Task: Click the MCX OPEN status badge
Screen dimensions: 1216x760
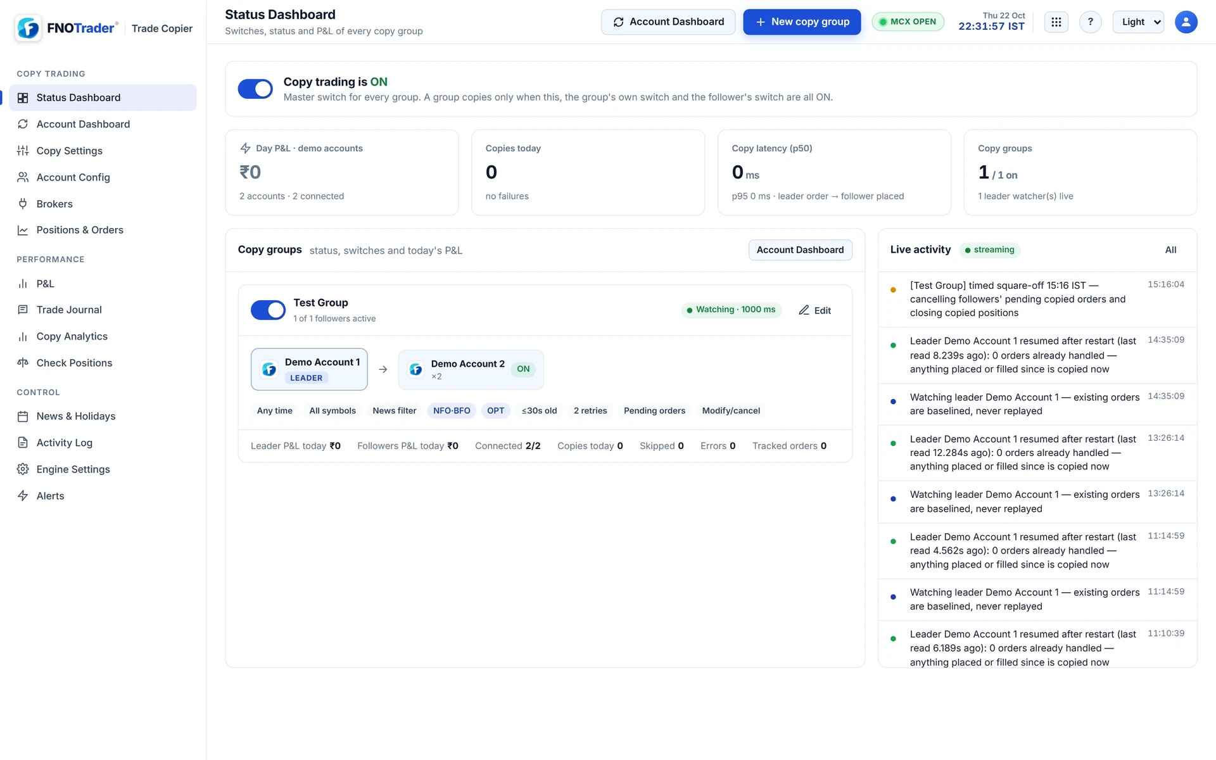Action: tap(908, 22)
